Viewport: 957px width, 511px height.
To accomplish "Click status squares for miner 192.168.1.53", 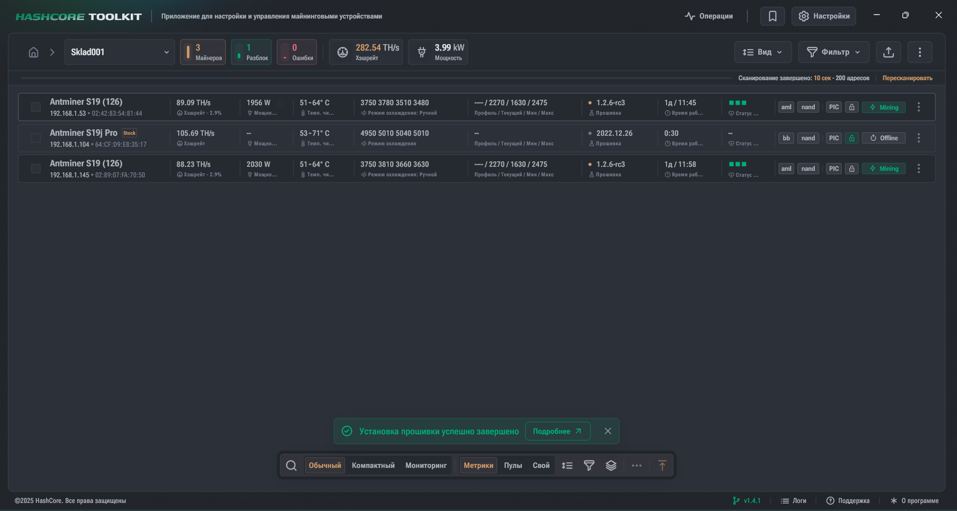I will 738,103.
